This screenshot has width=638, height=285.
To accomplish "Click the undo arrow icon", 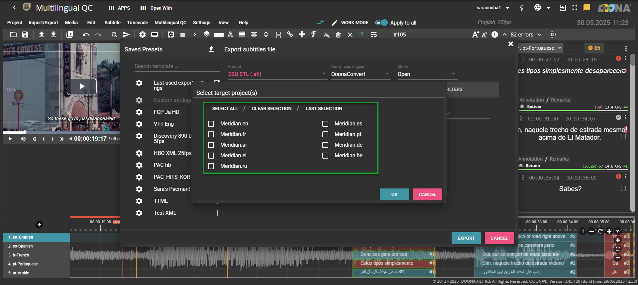I will click(86, 35).
